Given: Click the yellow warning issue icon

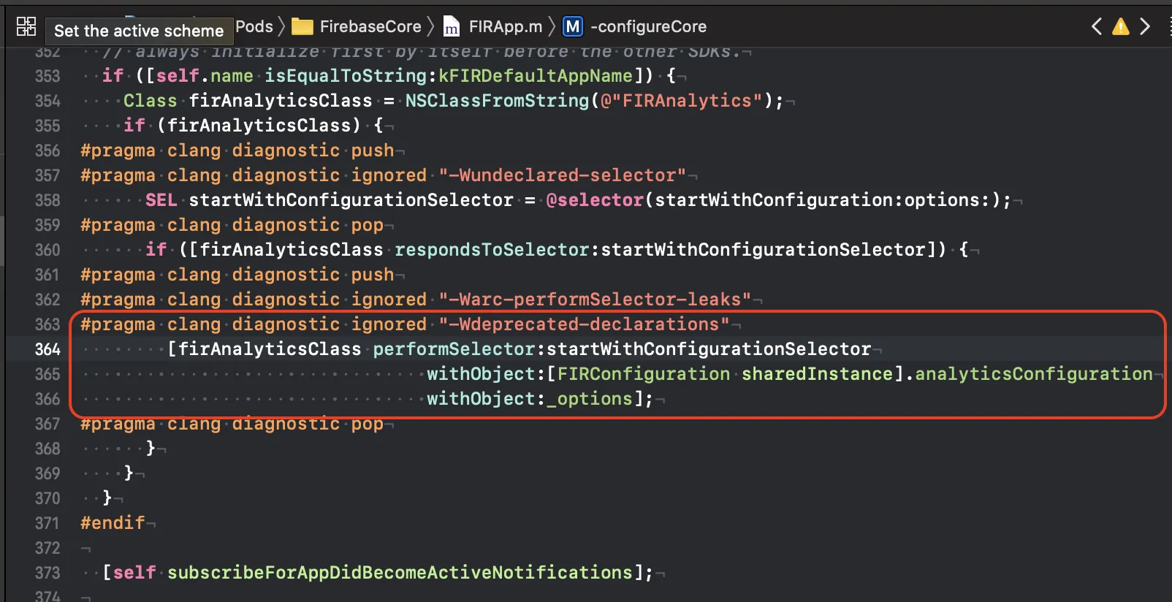Looking at the screenshot, I should [x=1120, y=27].
